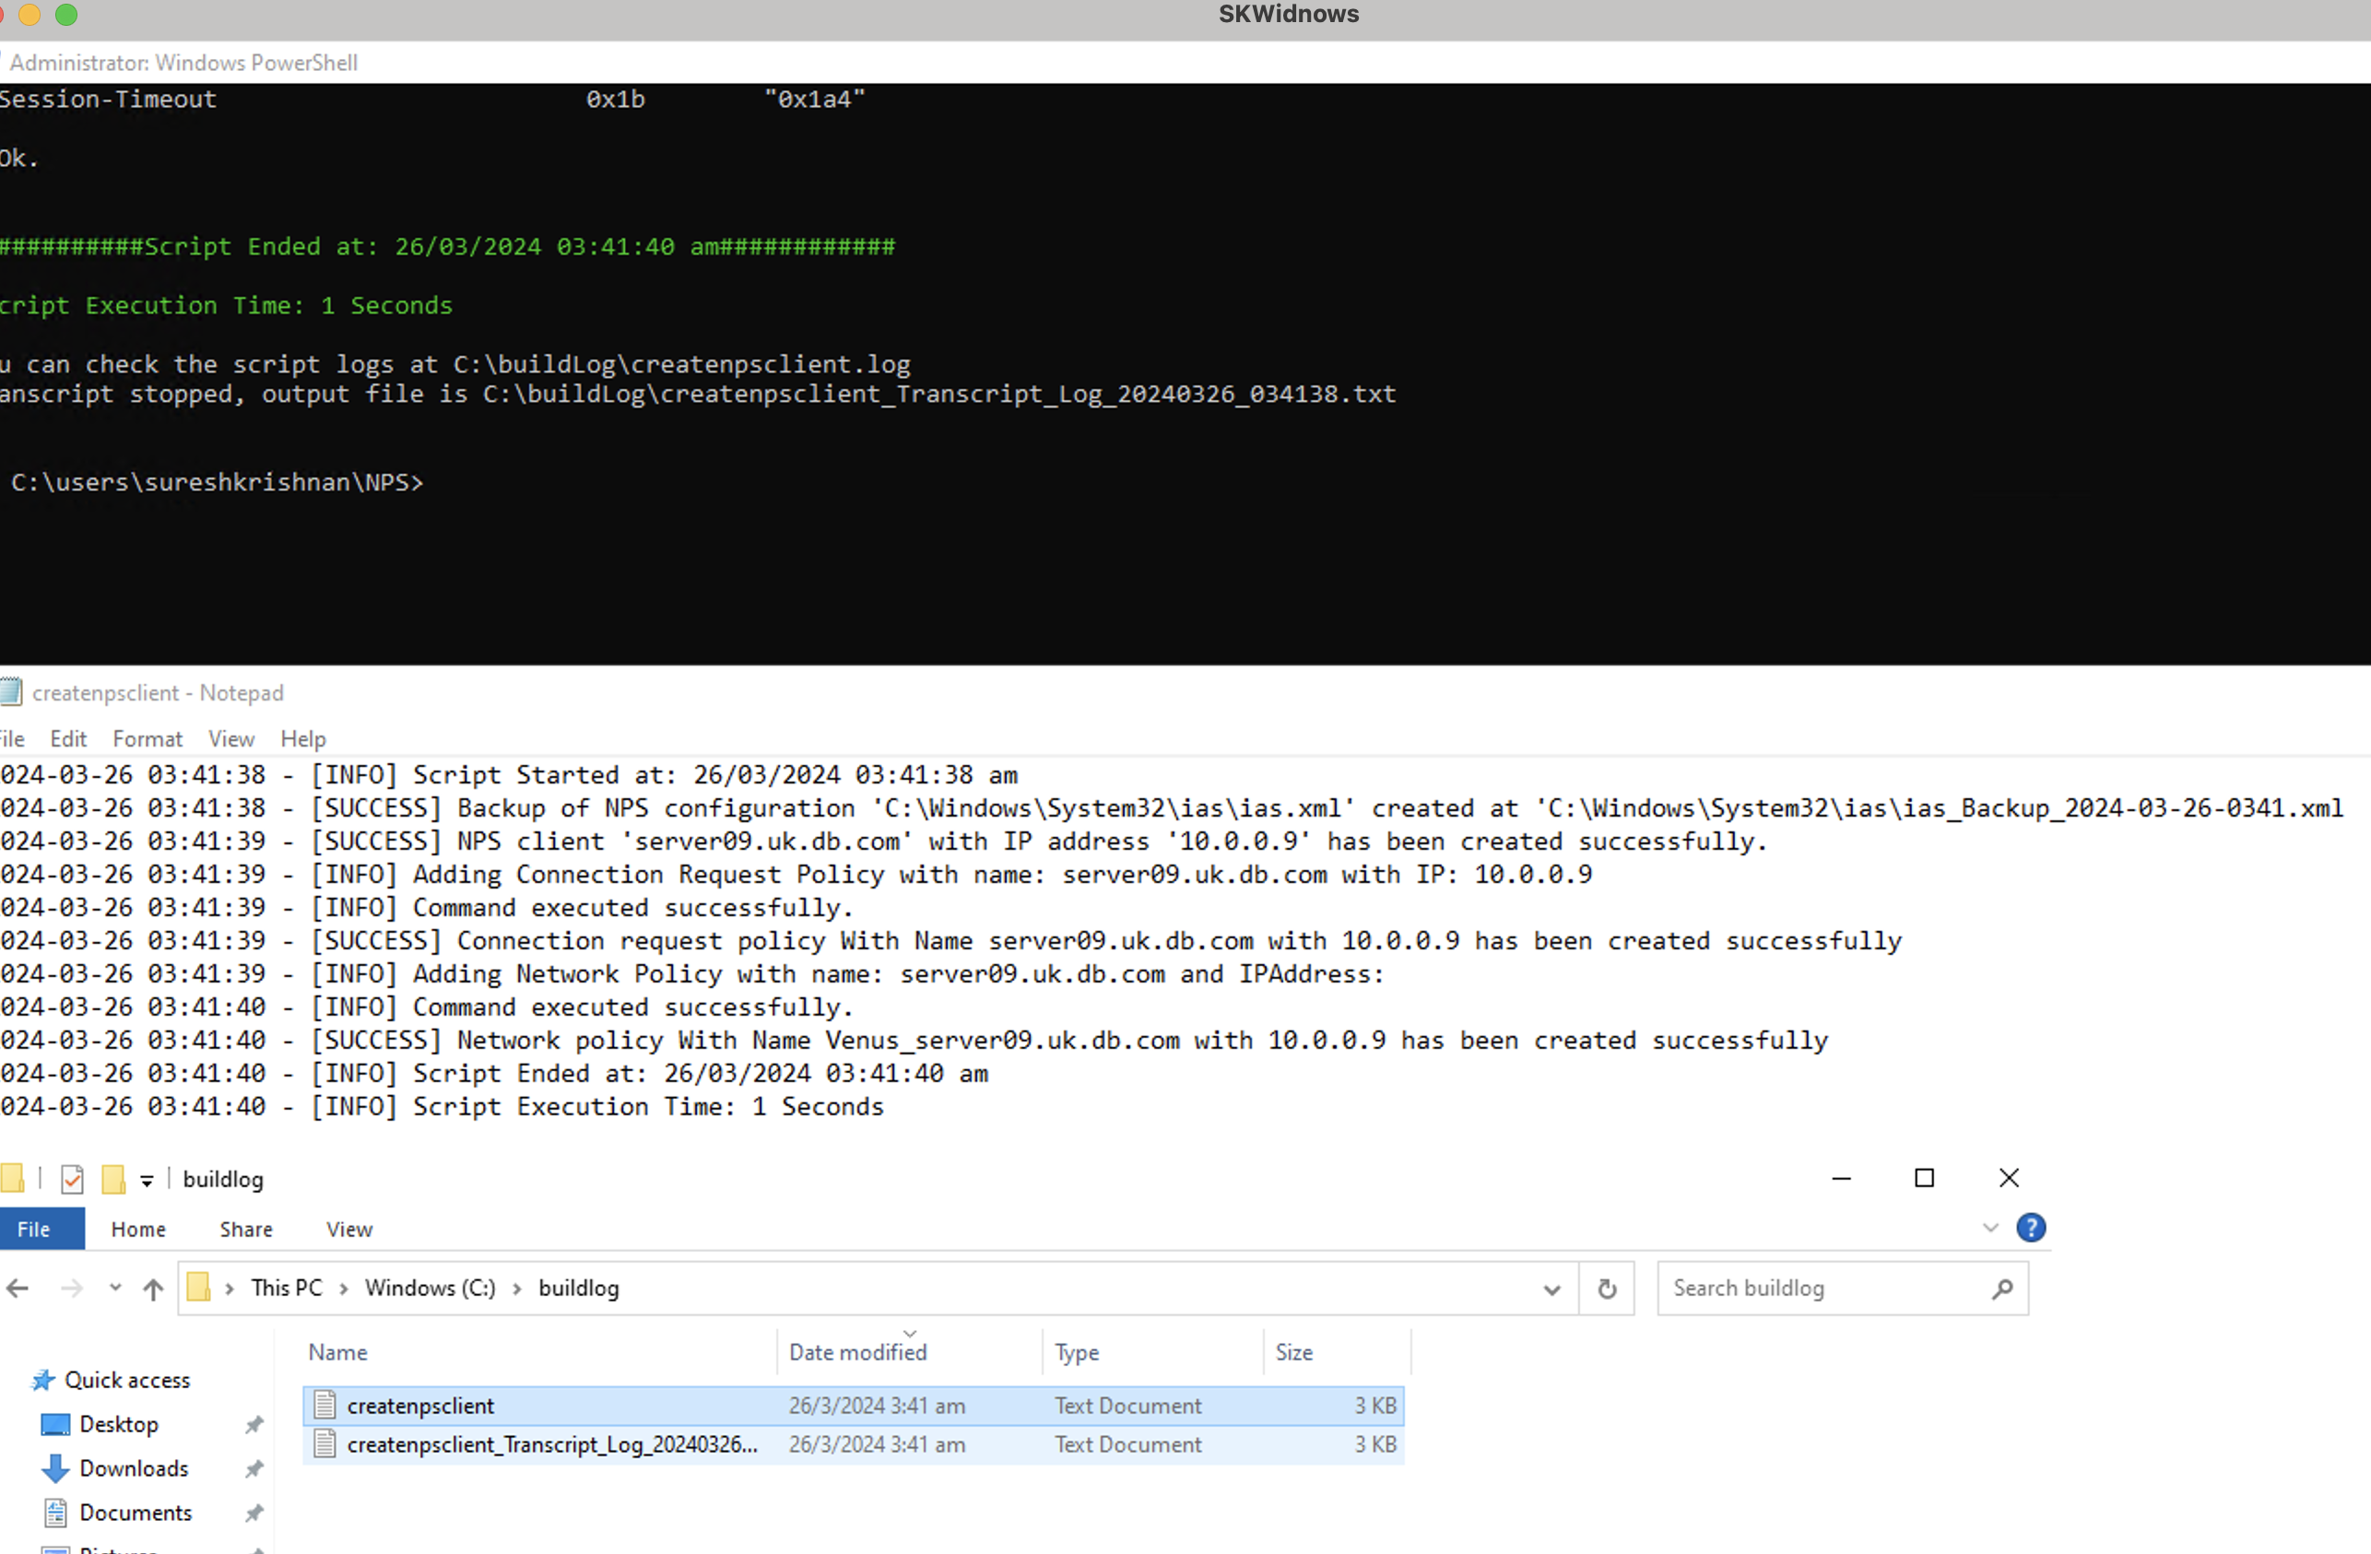Click the up directory arrow icon
Screen dimensions: 2371x1554
(x=154, y=1289)
